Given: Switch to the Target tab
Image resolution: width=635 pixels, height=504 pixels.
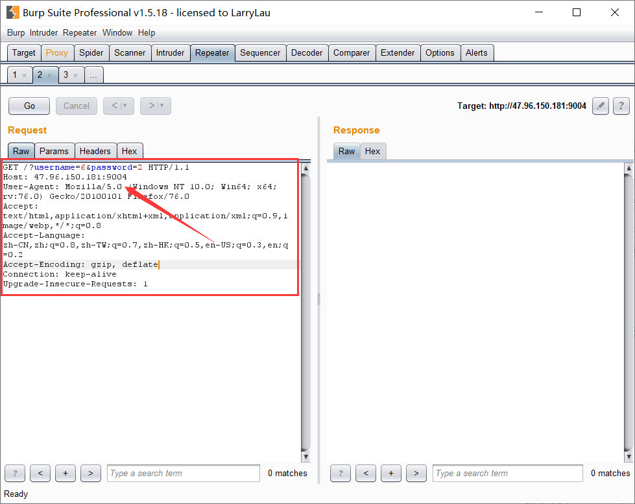Looking at the screenshot, I should [24, 53].
